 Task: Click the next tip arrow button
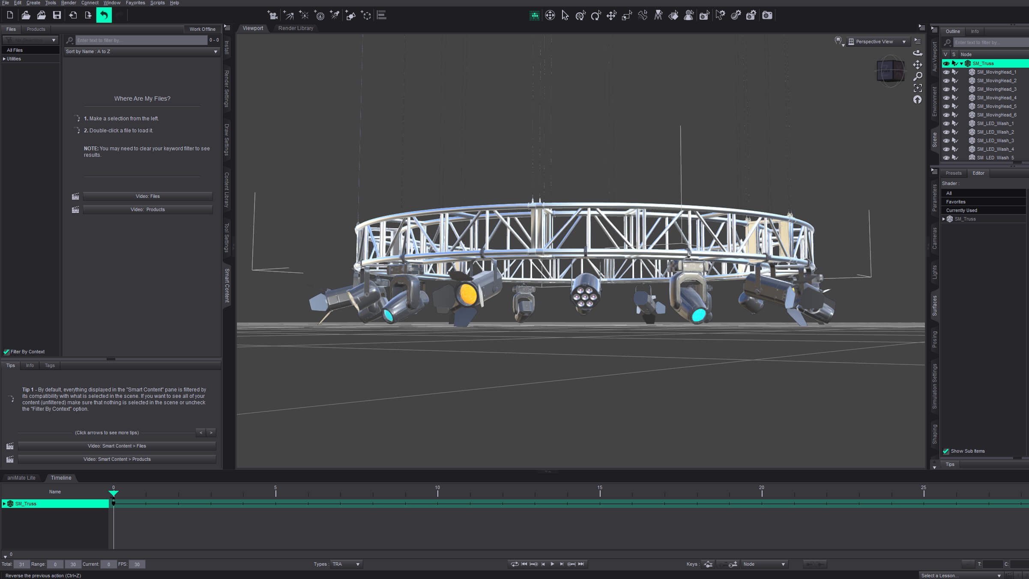tap(211, 433)
